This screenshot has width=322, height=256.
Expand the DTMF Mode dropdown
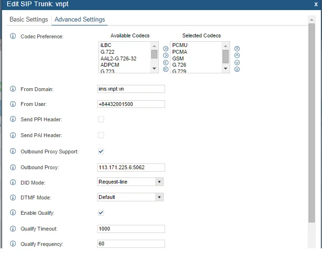pyautogui.click(x=130, y=197)
